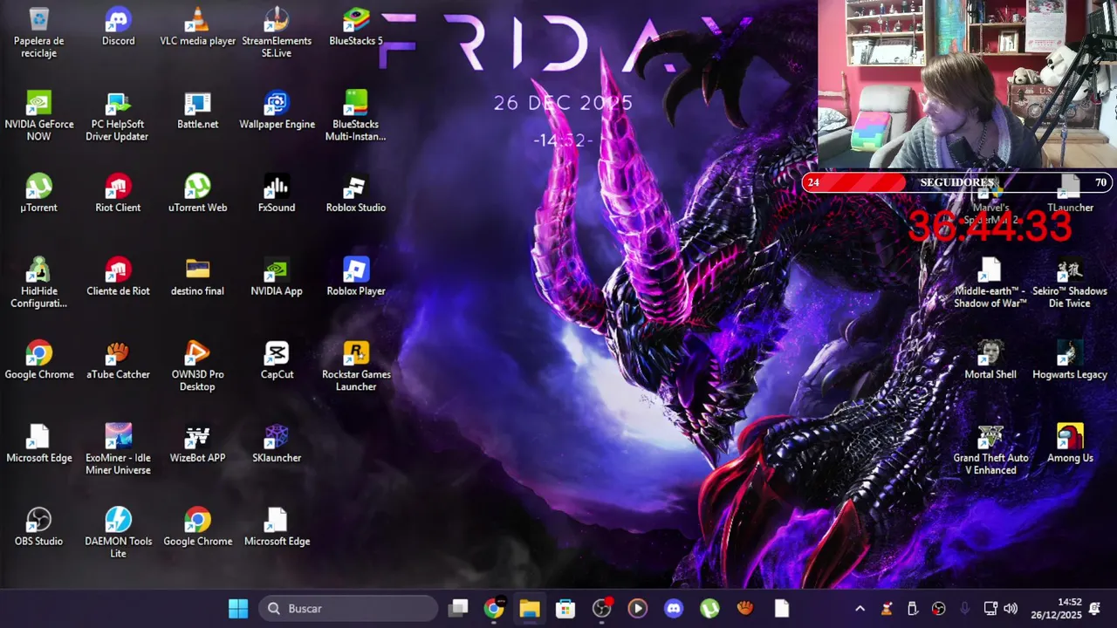This screenshot has width=1117, height=628.
Task: Select the Hogwarts Legacy icon
Action: (1070, 359)
